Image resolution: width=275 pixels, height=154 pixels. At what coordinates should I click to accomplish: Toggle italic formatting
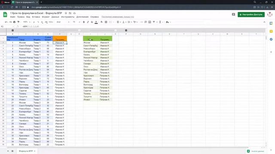88,22
